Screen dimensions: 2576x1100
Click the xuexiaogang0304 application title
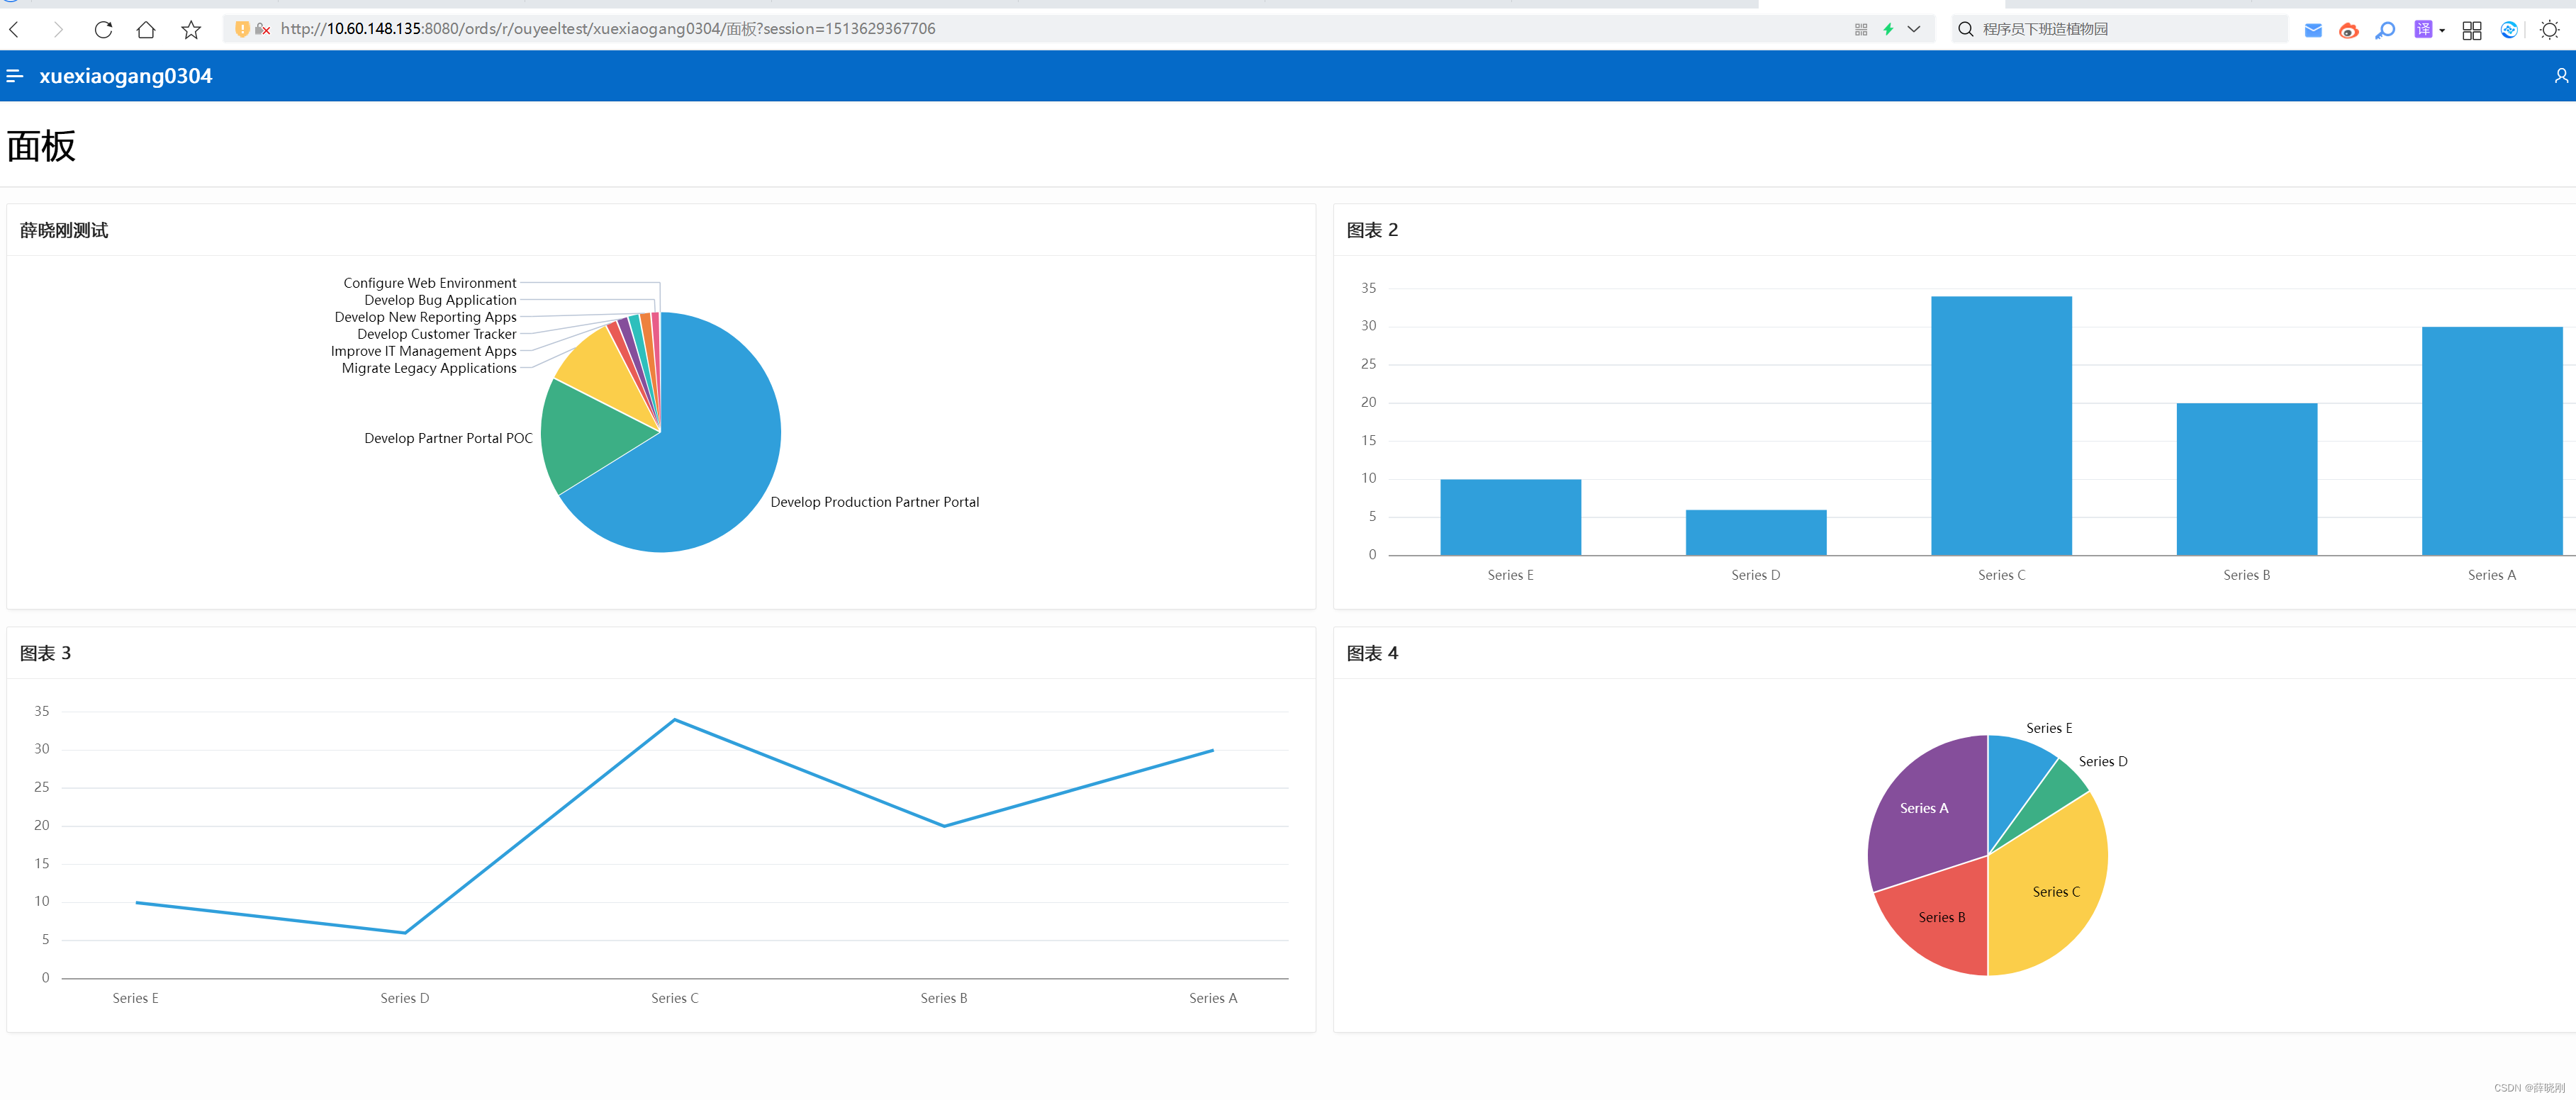click(126, 76)
